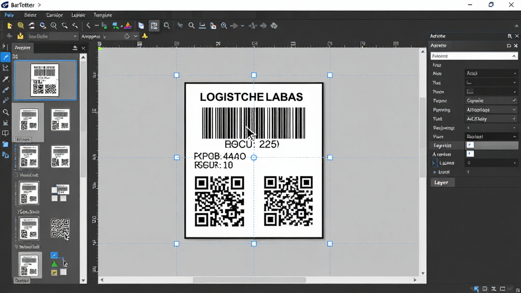Open the font name combo box in toolbar
The width and height of the screenshot is (521, 293).
click(x=52, y=36)
